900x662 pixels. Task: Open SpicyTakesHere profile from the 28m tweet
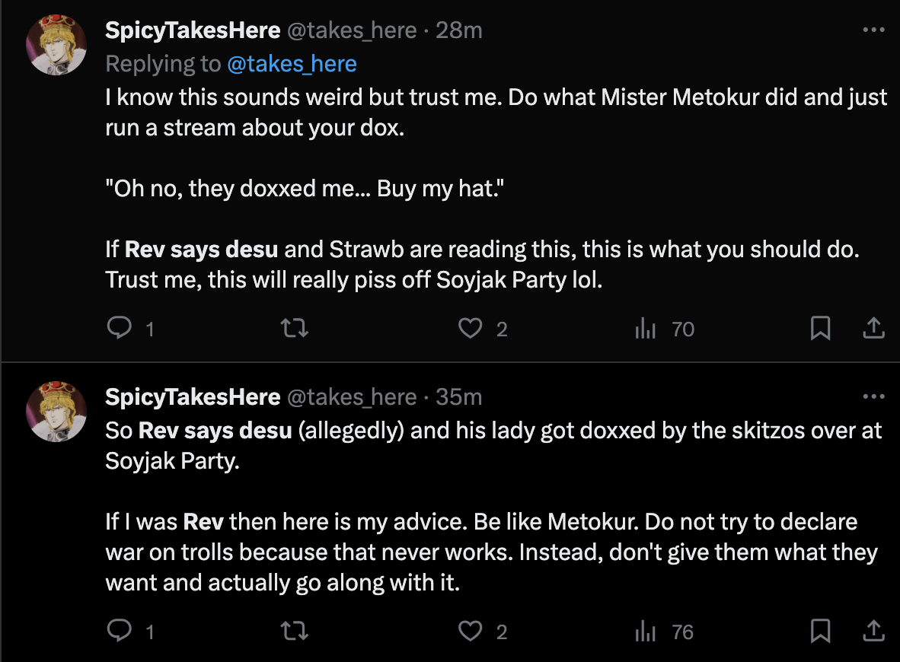[x=193, y=30]
